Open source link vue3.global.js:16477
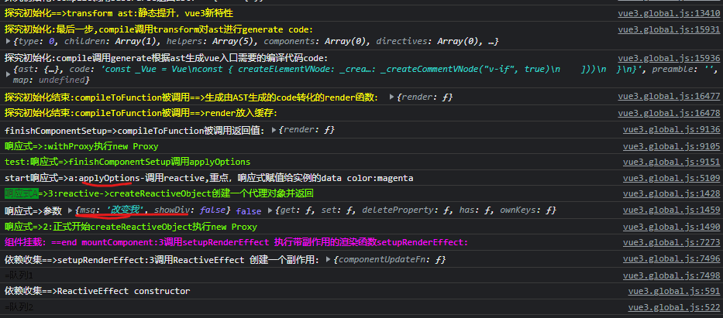Viewport: 723px width, 318px height. (x=669, y=97)
